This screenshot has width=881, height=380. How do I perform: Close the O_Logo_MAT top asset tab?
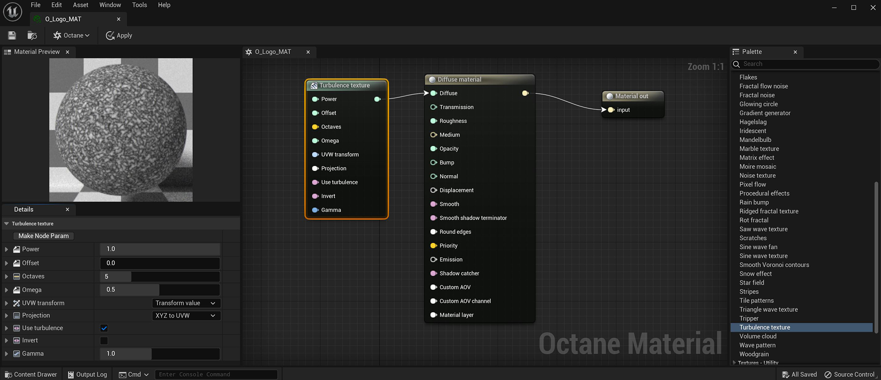(118, 19)
